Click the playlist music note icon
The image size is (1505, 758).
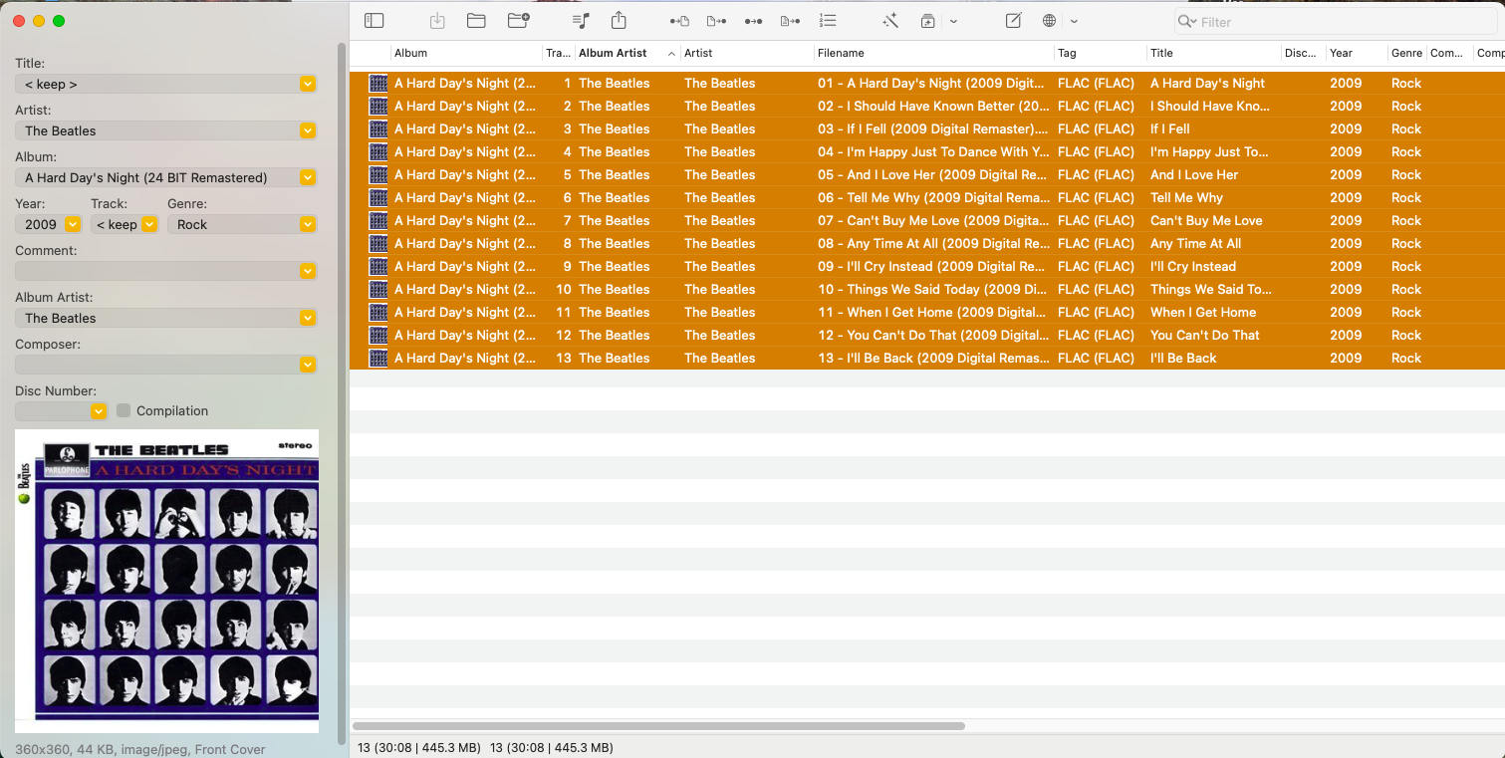point(582,21)
